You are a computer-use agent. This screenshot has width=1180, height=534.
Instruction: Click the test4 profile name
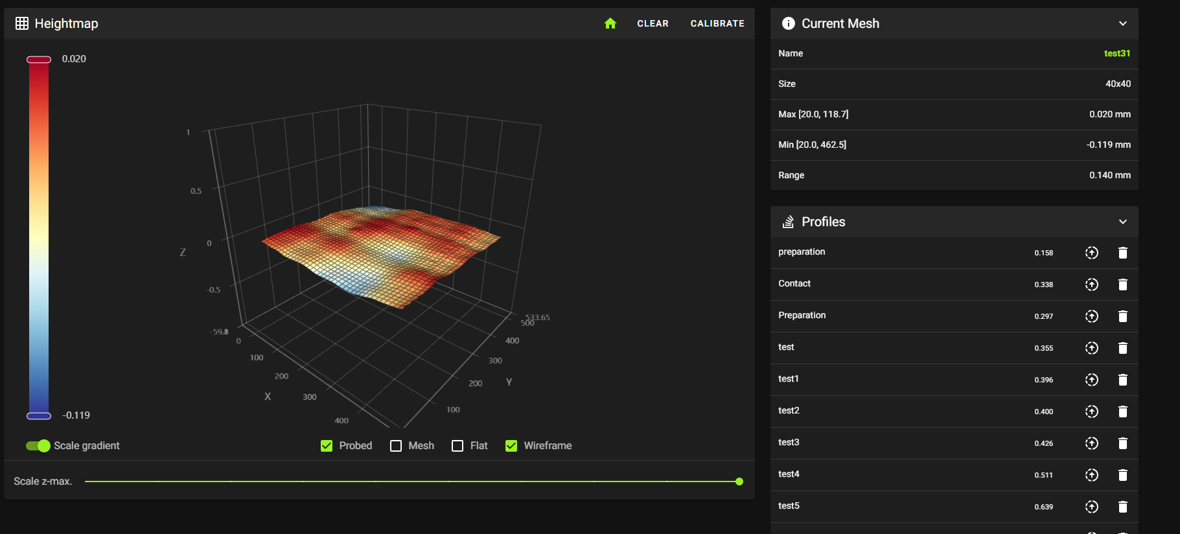point(789,474)
